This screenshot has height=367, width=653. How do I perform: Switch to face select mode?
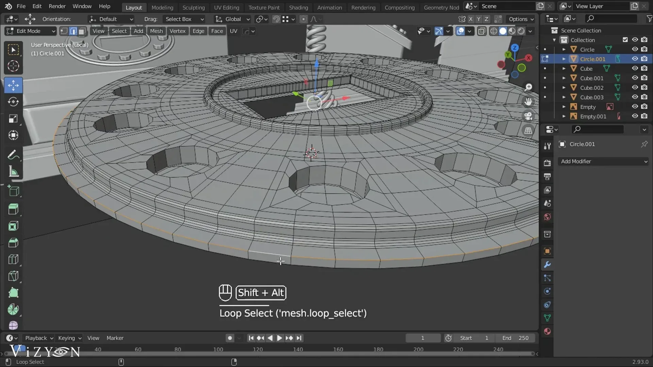(82, 31)
